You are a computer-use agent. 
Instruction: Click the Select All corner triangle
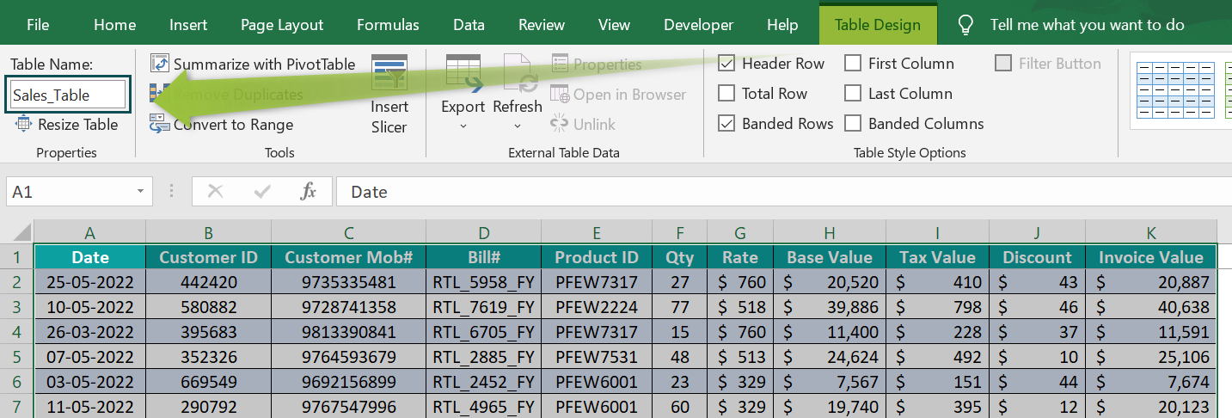point(21,232)
